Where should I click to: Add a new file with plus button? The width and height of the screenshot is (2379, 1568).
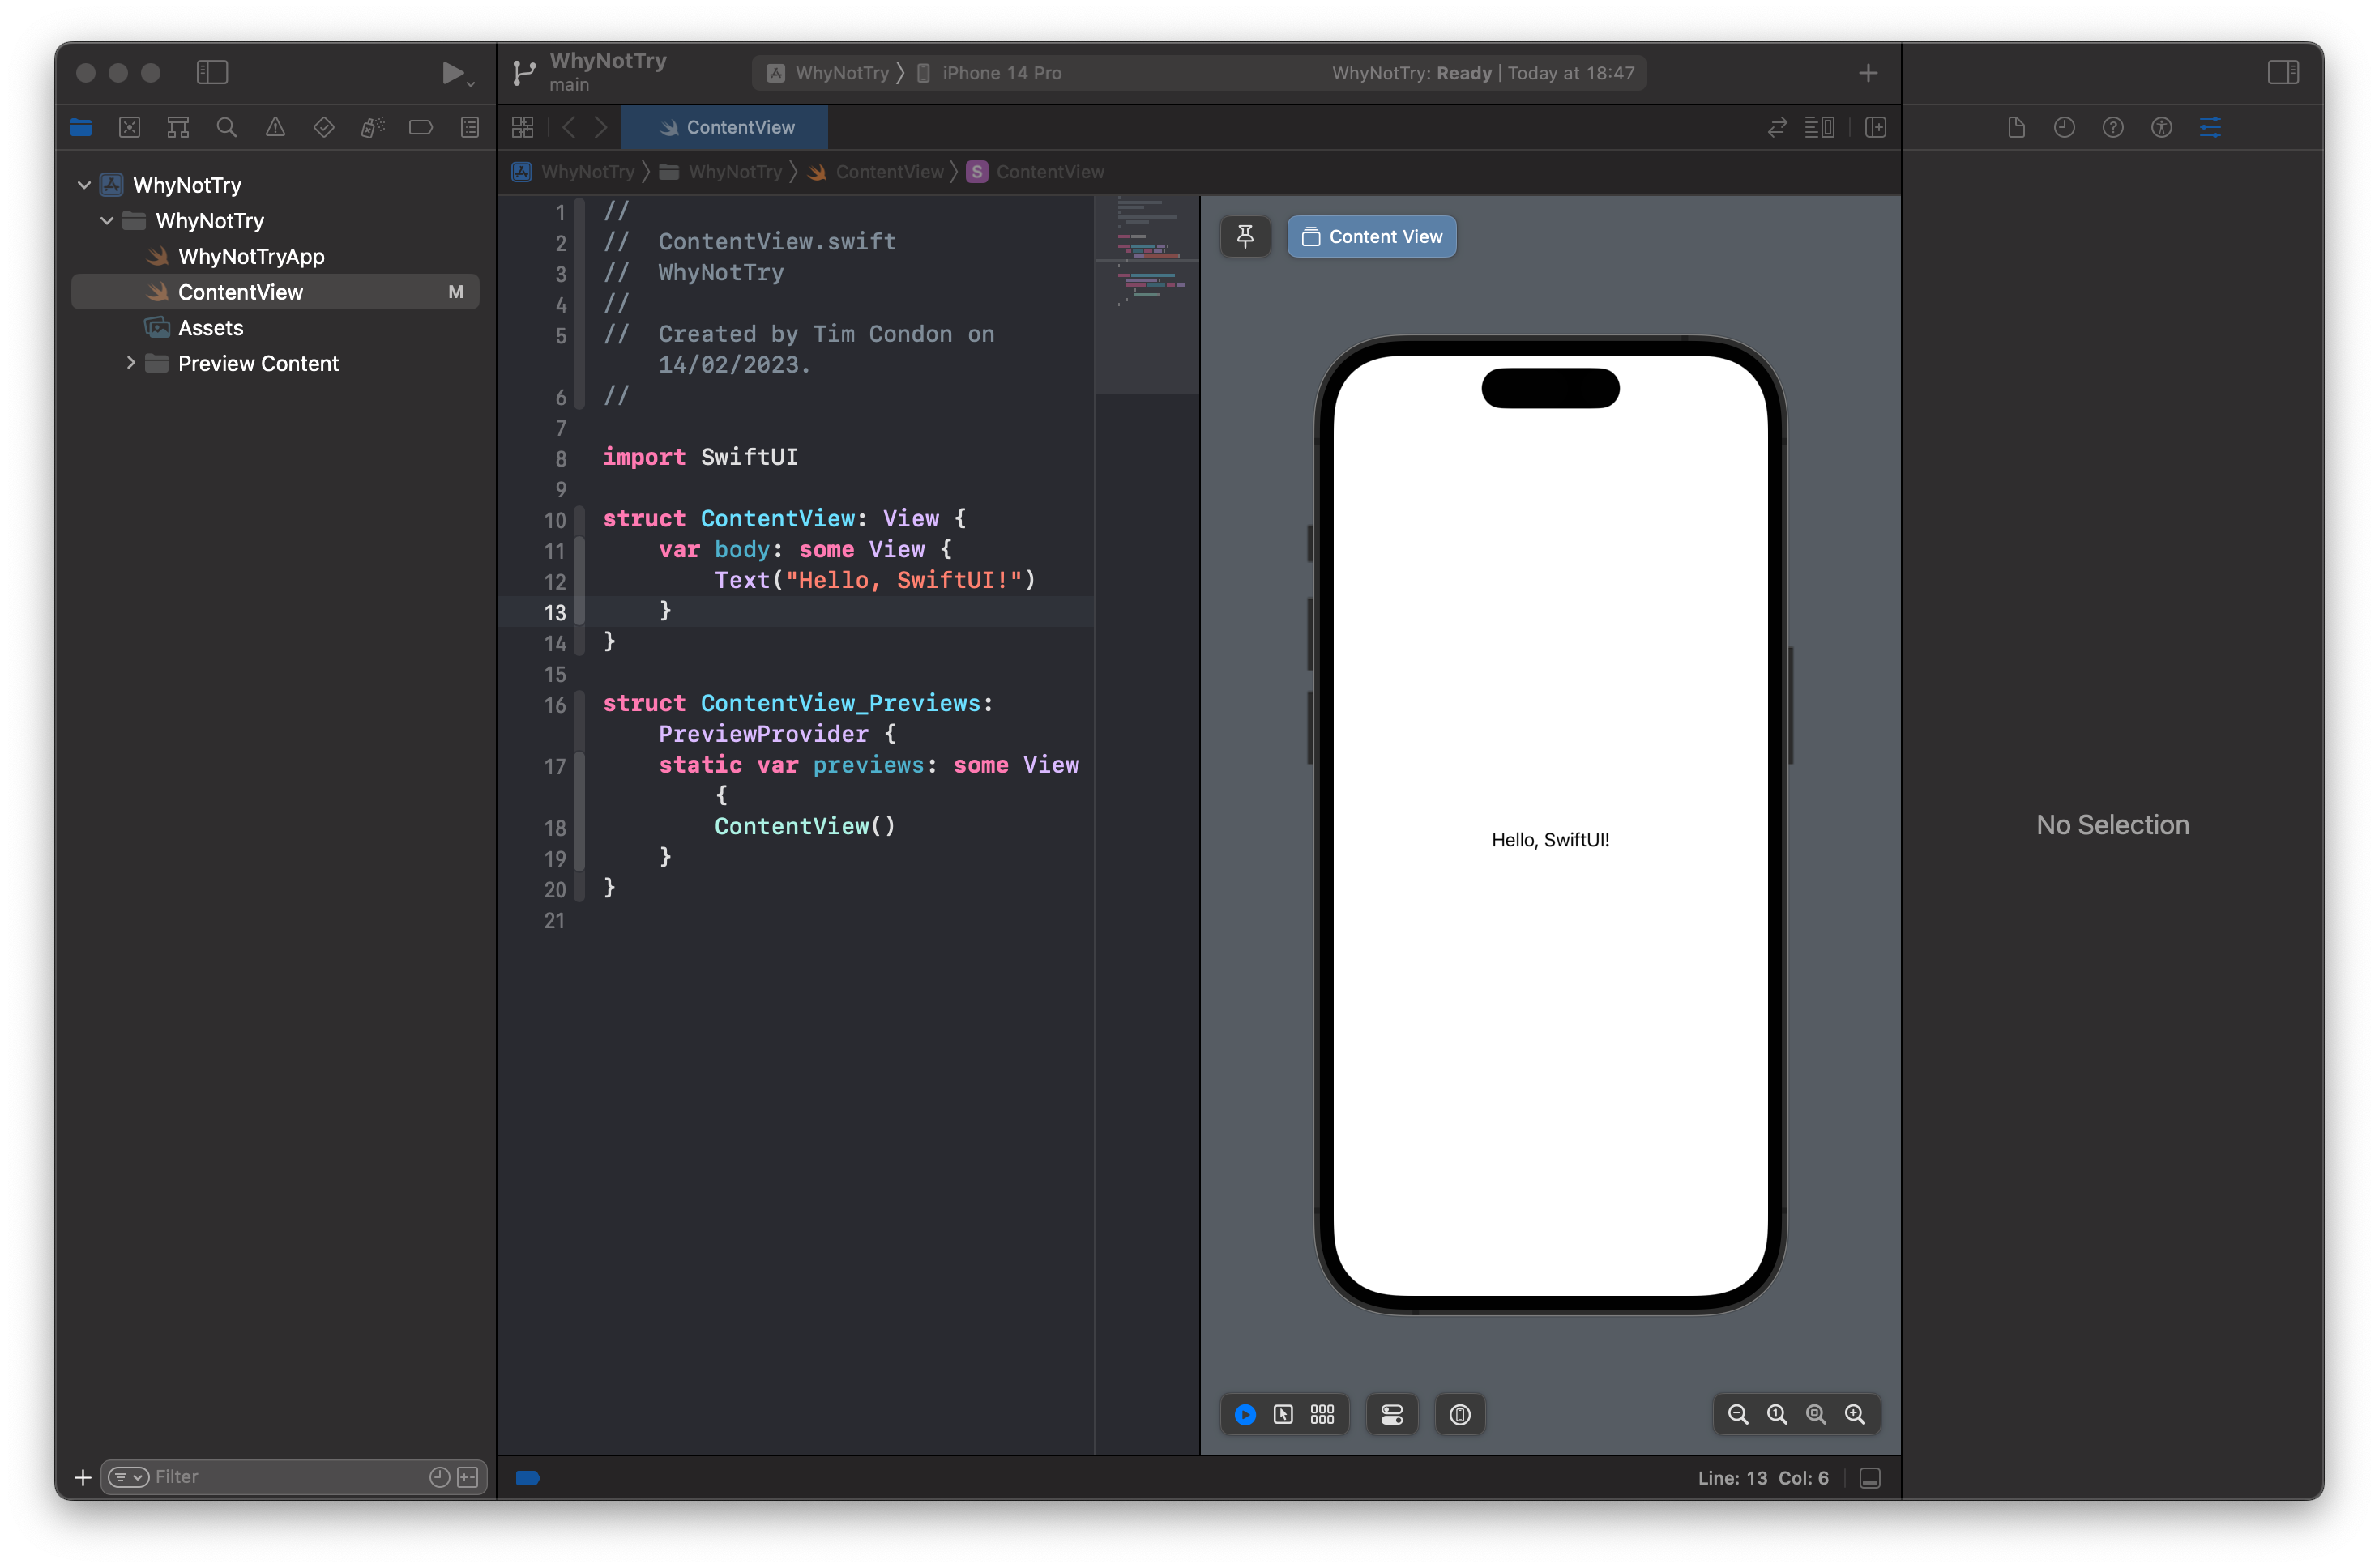tap(83, 1477)
